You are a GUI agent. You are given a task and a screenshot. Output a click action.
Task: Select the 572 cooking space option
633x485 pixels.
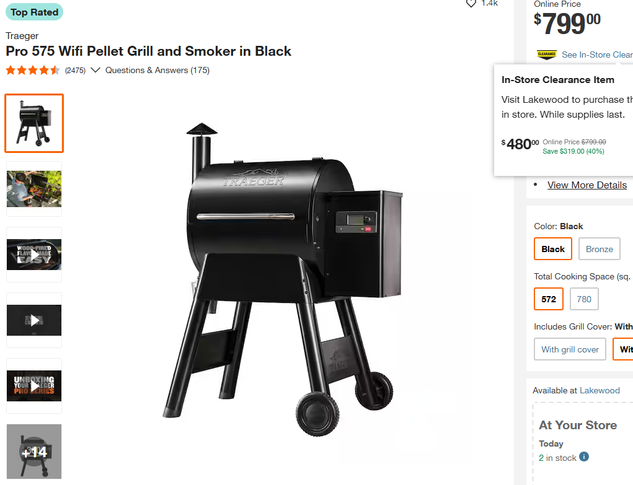pos(549,299)
